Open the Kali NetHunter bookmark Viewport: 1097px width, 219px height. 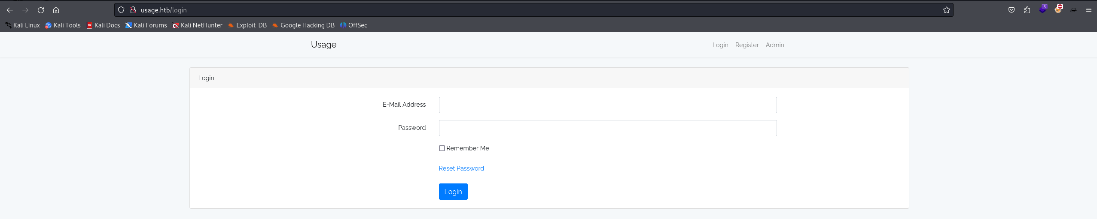pos(197,25)
